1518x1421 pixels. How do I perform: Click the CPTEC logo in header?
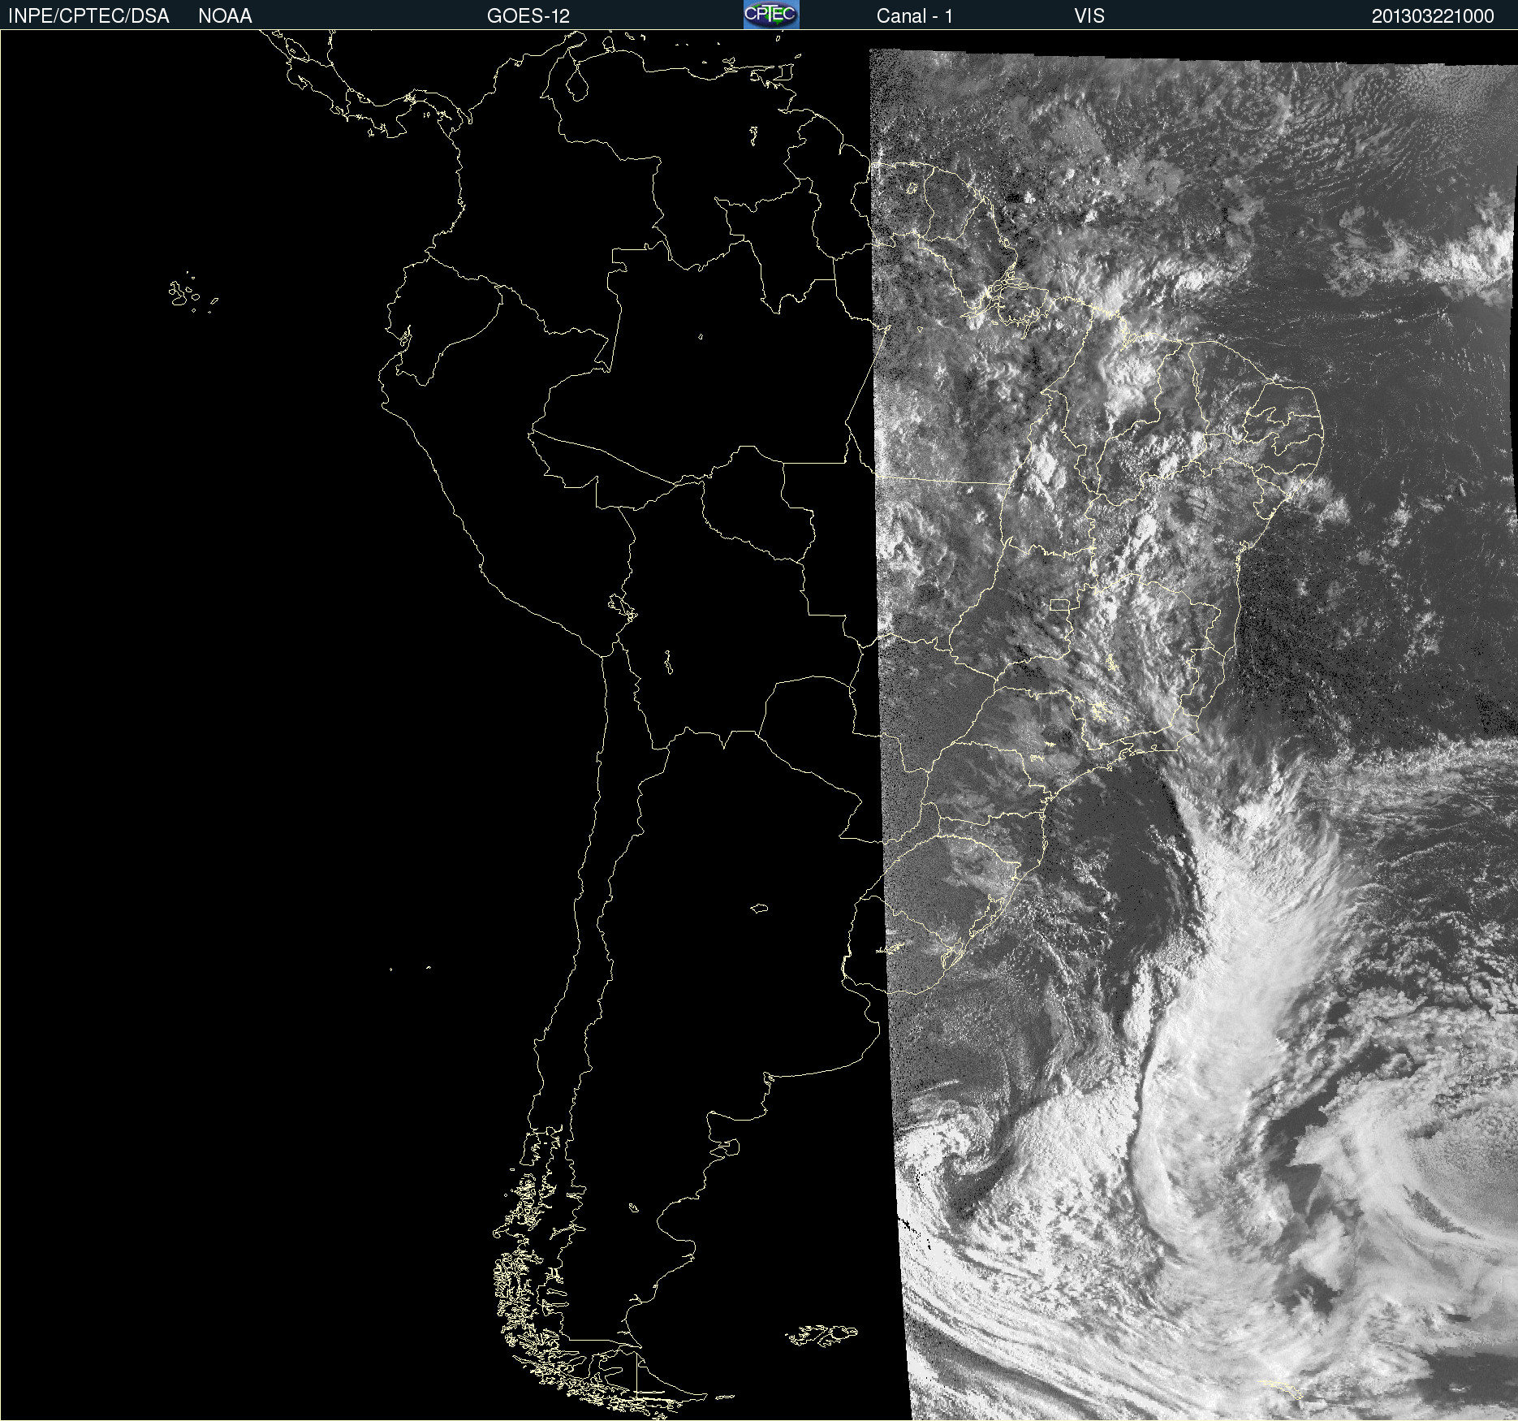[x=771, y=15]
